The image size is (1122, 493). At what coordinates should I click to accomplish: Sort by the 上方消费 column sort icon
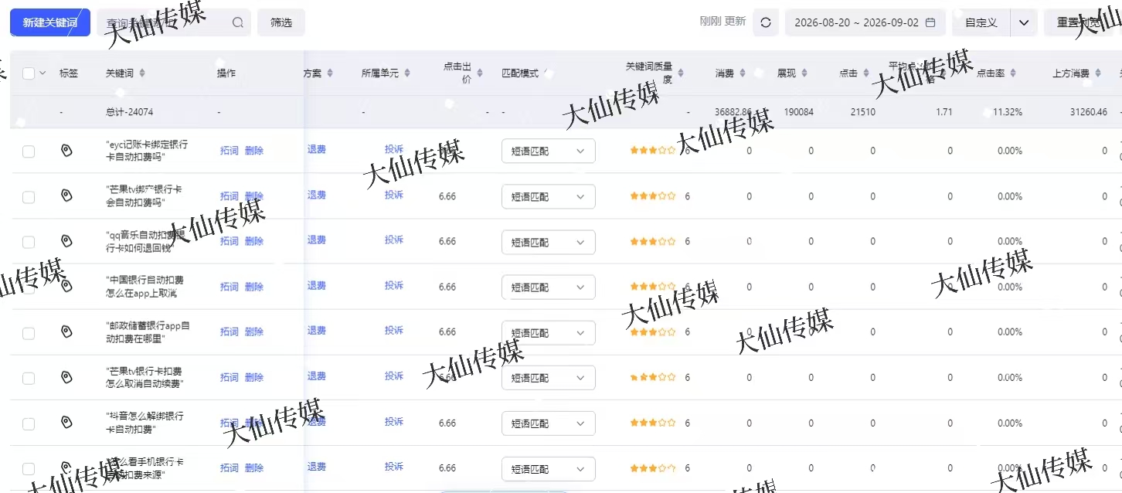[x=1098, y=73]
